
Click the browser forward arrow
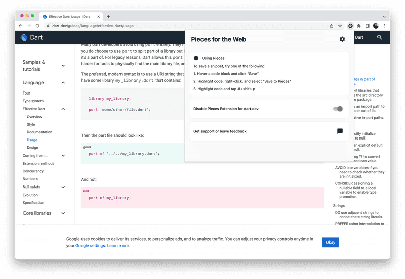(x=29, y=26)
